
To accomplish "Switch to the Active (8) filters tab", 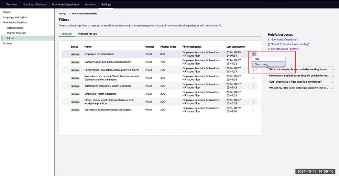I will [x=67, y=34].
